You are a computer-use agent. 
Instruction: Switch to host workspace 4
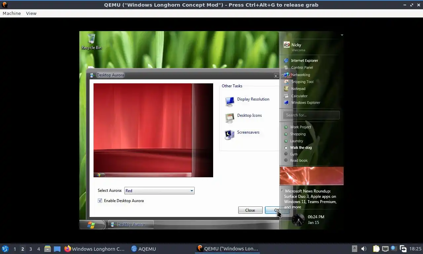point(38,249)
